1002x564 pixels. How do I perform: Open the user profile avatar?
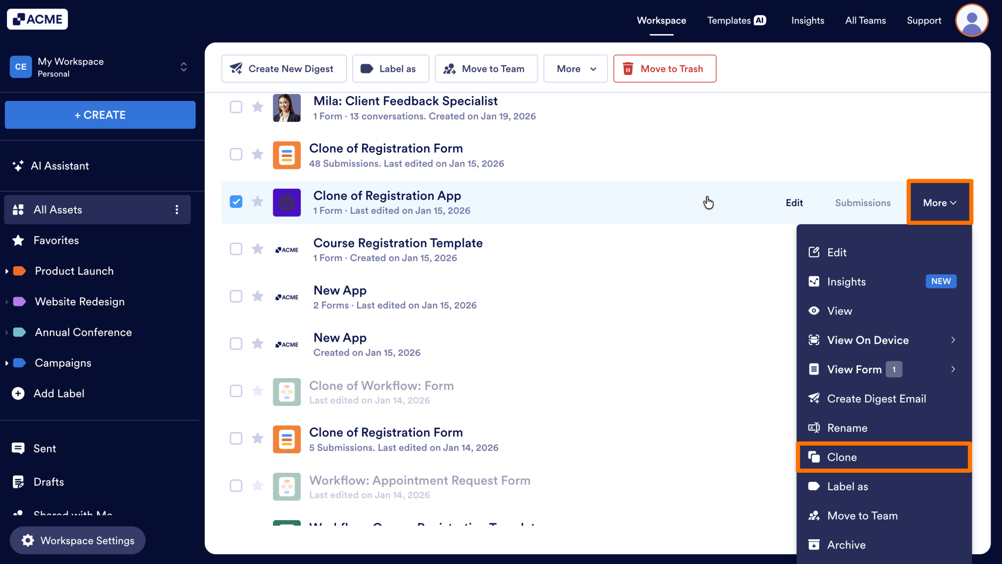(x=971, y=20)
